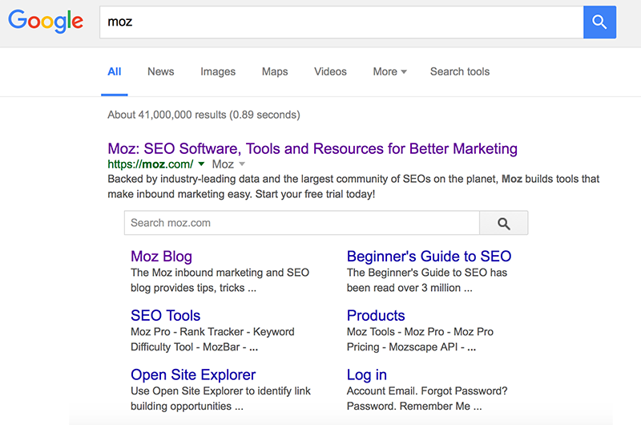Click the Account Email. Forgot Password text
Image resolution: width=641 pixels, height=425 pixels.
tap(427, 399)
